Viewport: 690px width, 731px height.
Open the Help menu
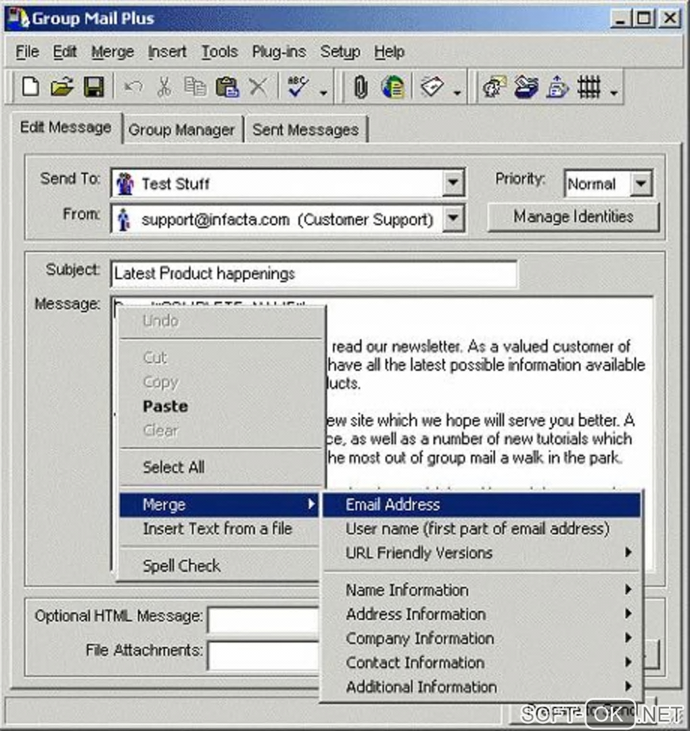point(389,51)
